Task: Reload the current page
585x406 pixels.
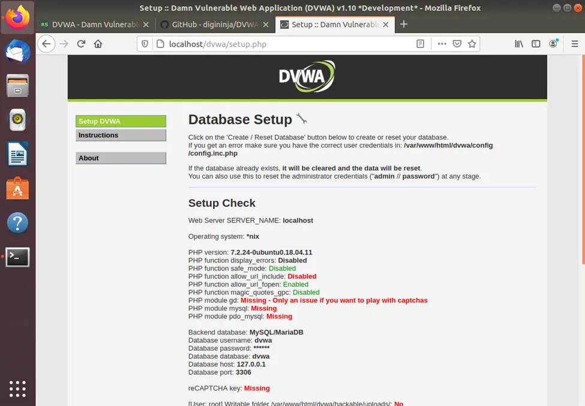Action: pyautogui.click(x=81, y=44)
